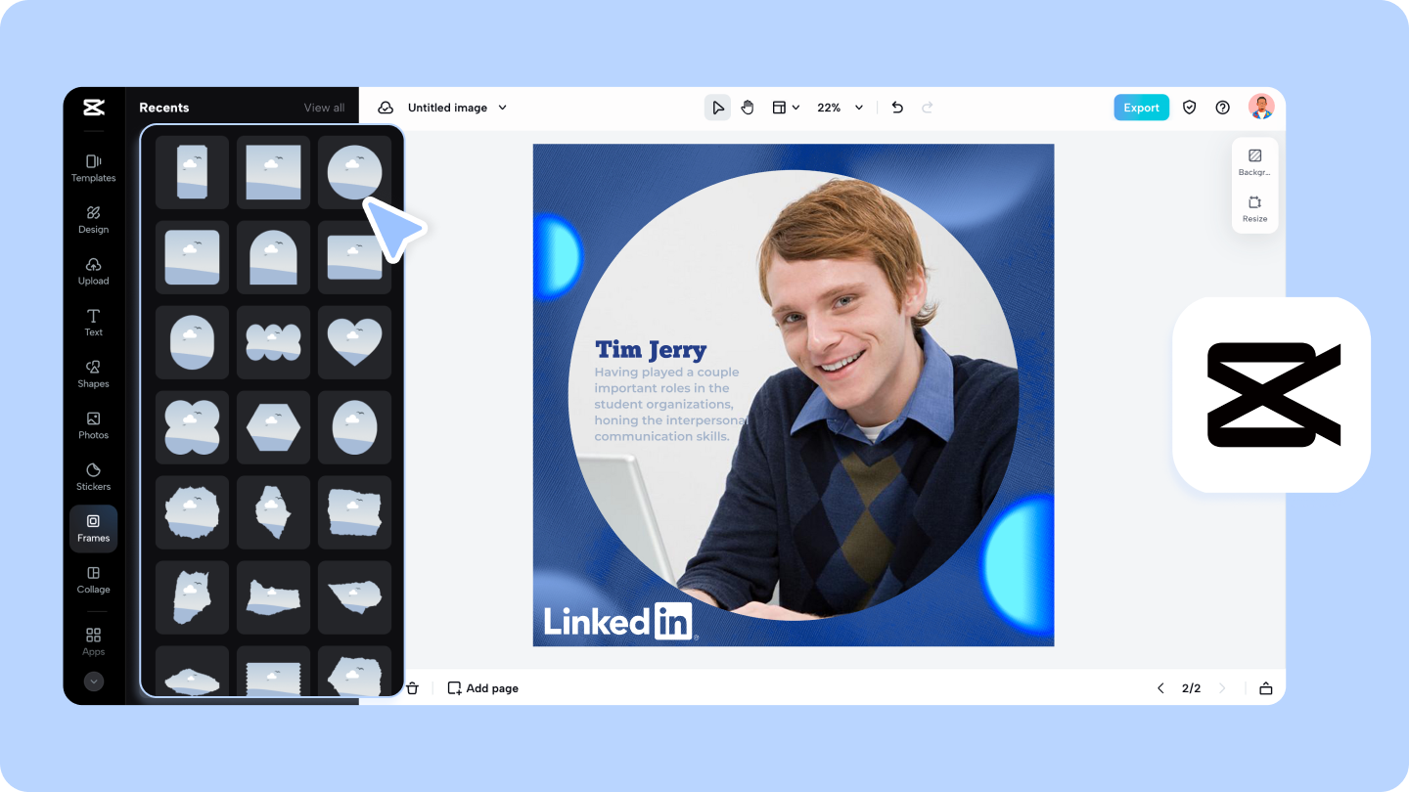This screenshot has width=1409, height=792.
Task: Expand more sidebar options with the bottom chevron
Action: point(93,681)
